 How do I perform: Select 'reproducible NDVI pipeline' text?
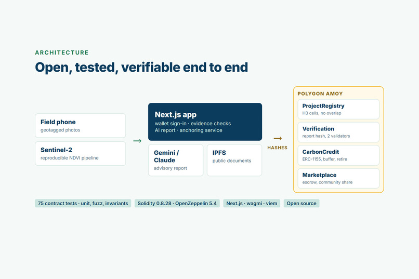click(70, 158)
